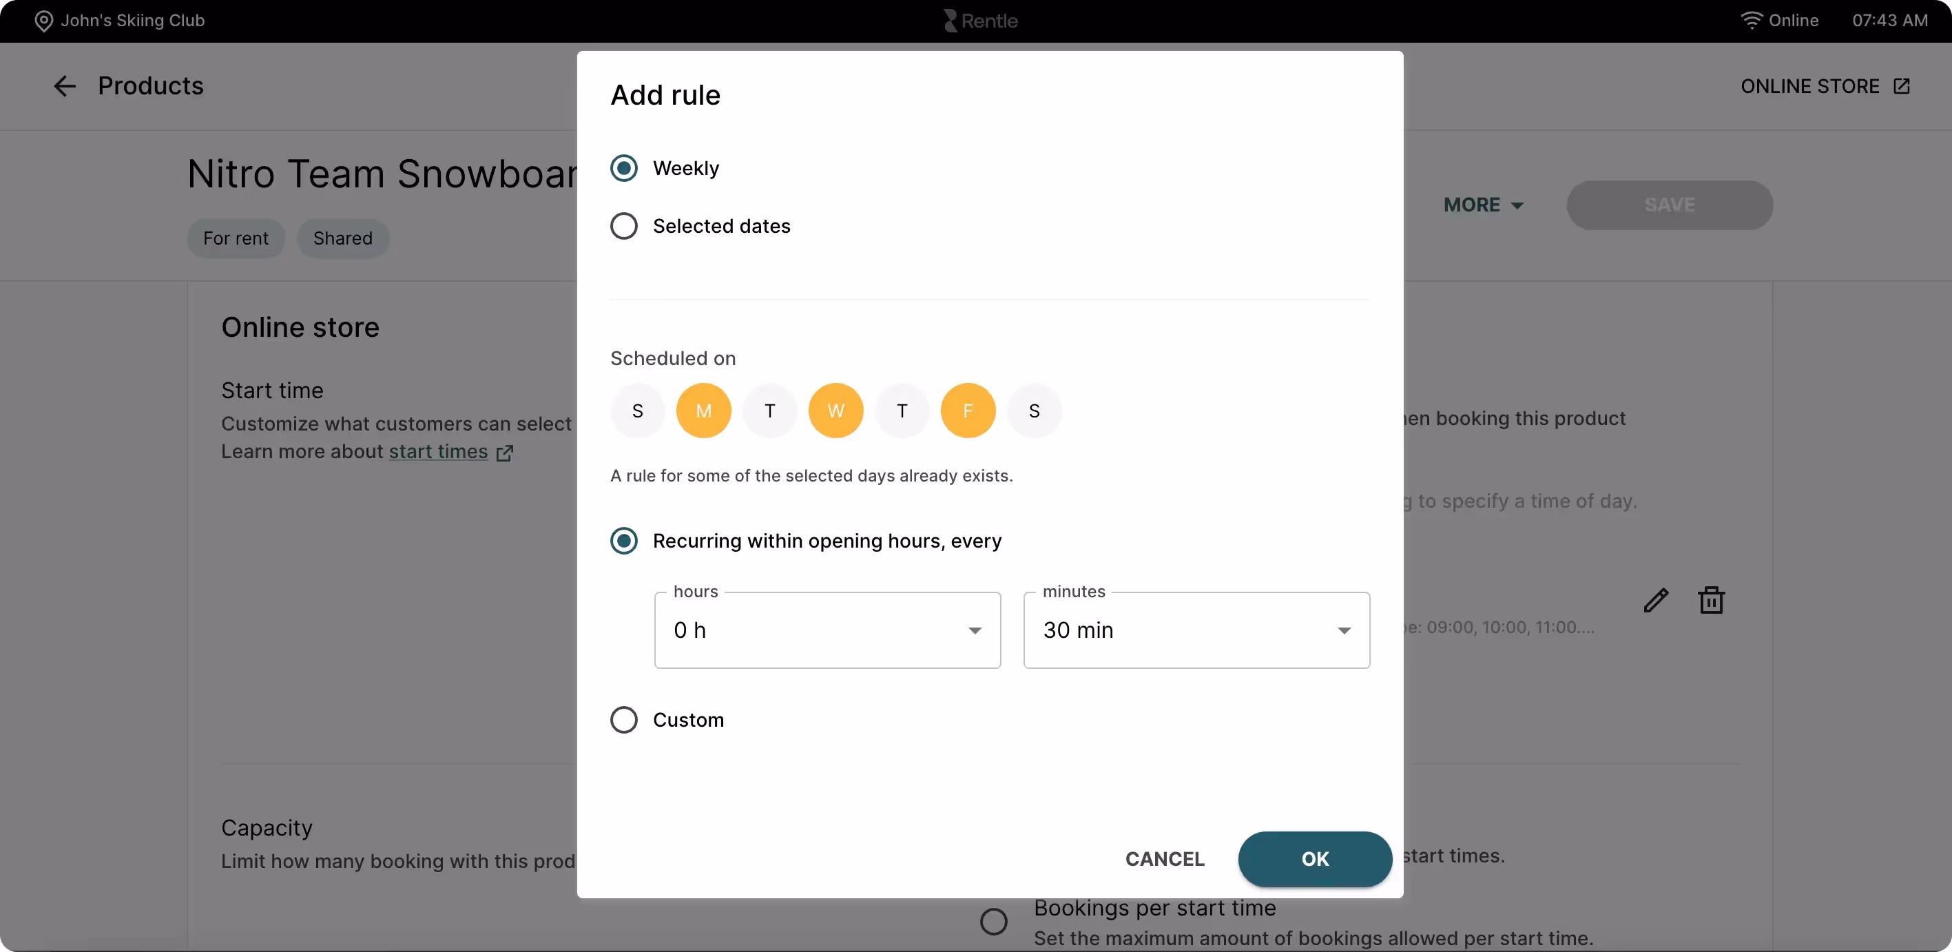Click the Rentle logo in the header

(x=980, y=21)
